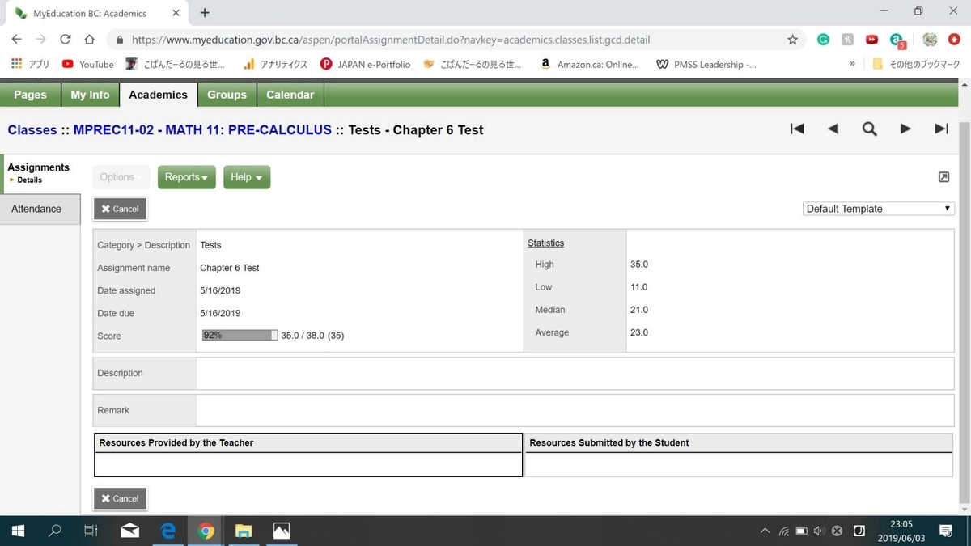Jump to the first assignment record
This screenshot has height=546, width=971.
797,129
